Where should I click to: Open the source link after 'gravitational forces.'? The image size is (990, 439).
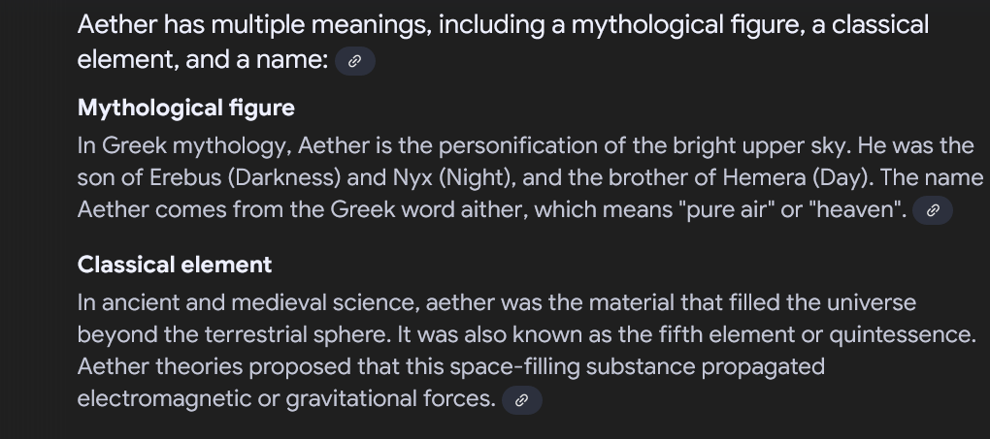(x=522, y=400)
